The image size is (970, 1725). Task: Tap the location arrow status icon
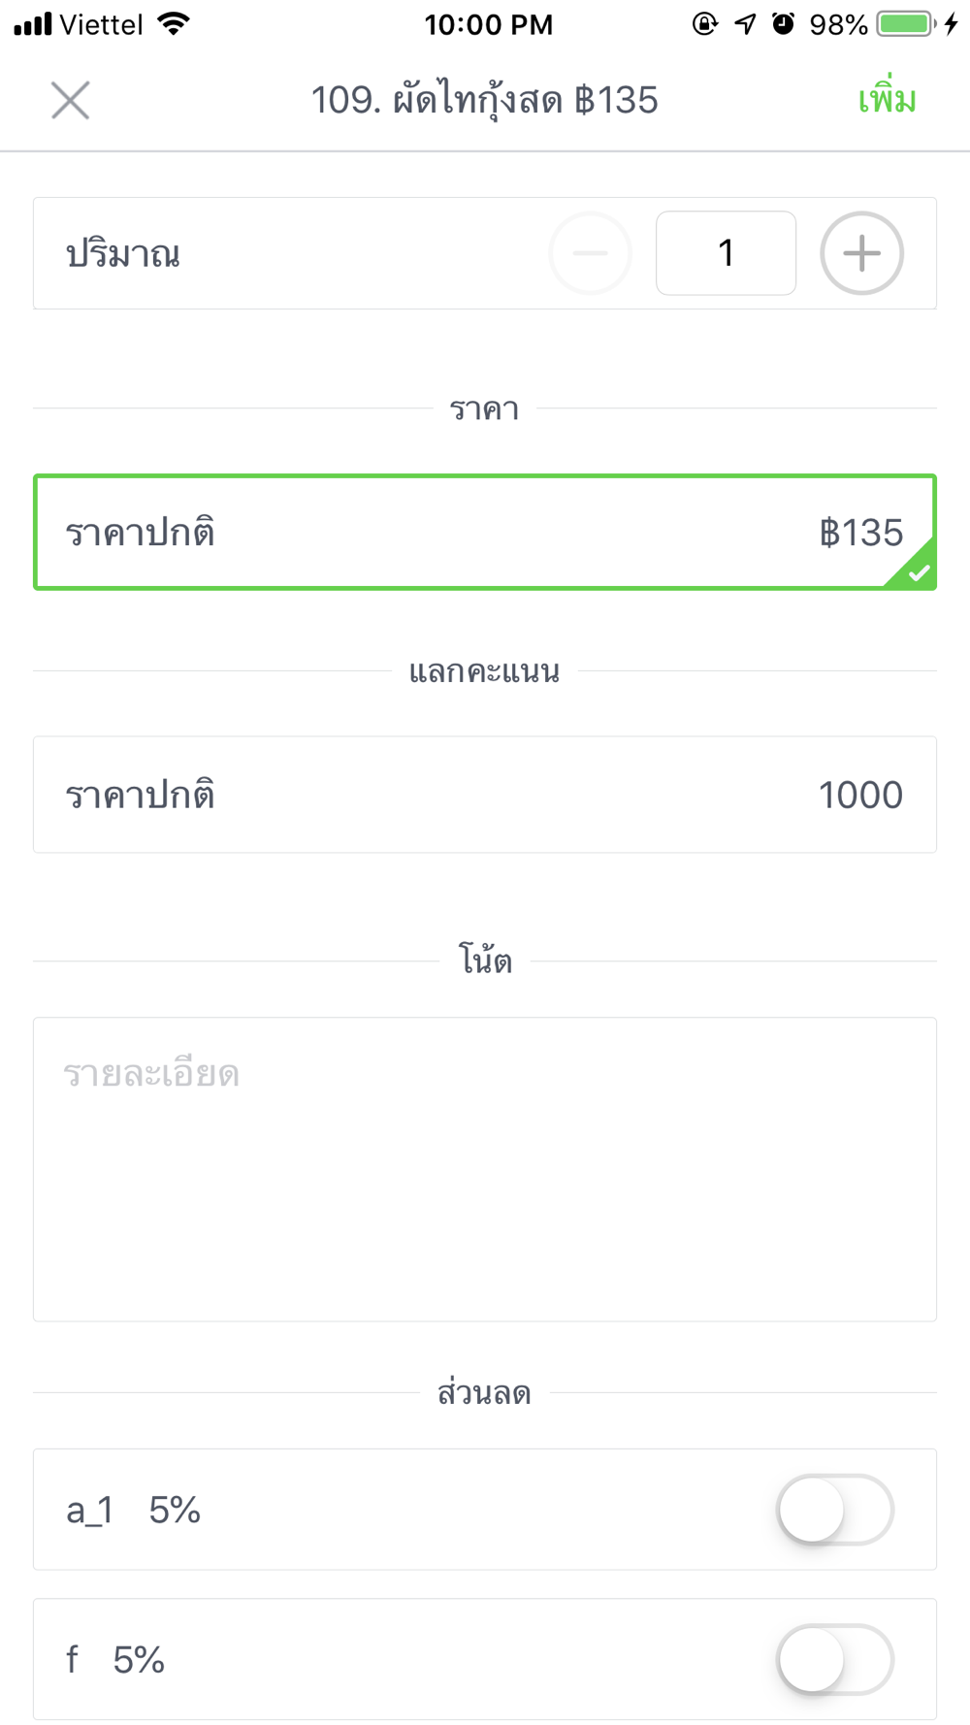745,24
